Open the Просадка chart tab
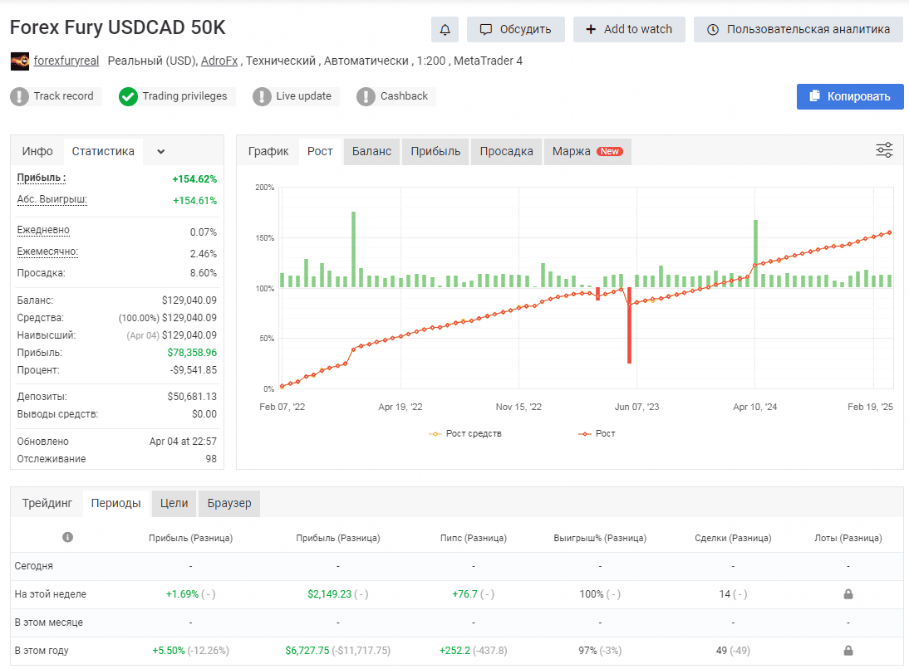The height and width of the screenshot is (669, 909). pos(506,152)
